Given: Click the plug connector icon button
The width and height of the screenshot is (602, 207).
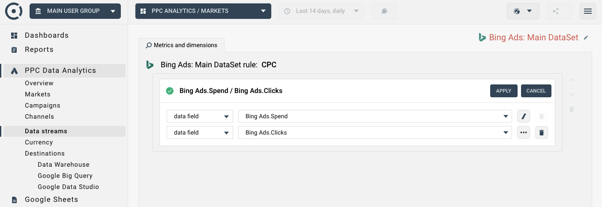Looking at the screenshot, I should pyautogui.click(x=384, y=11).
